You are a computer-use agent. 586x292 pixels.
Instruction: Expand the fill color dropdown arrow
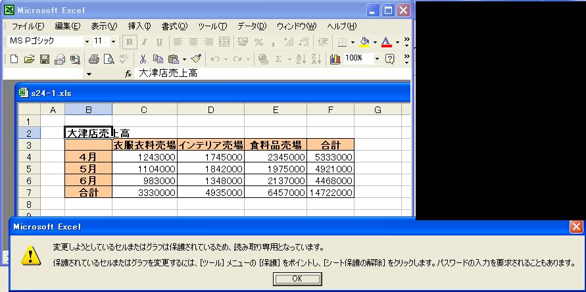point(375,42)
